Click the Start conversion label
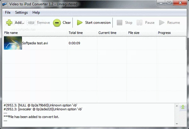Viewport: 189px width, 129px height. (x=98, y=23)
